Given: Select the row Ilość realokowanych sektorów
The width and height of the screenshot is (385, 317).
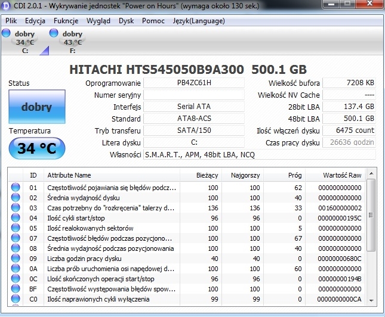Looking at the screenshot, I should click(187, 228).
